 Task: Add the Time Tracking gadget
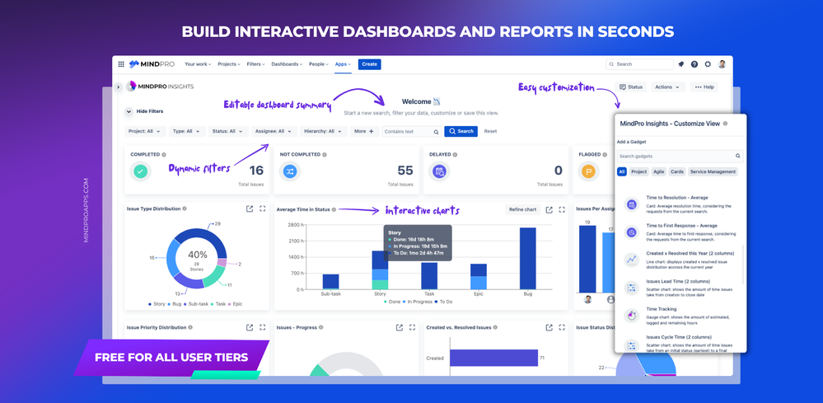[680, 316]
